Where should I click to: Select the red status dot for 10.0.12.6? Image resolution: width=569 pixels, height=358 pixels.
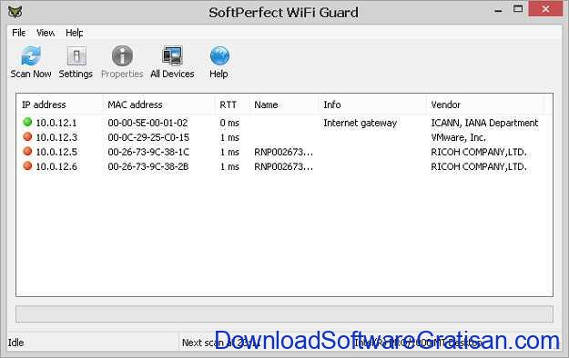coord(27,166)
